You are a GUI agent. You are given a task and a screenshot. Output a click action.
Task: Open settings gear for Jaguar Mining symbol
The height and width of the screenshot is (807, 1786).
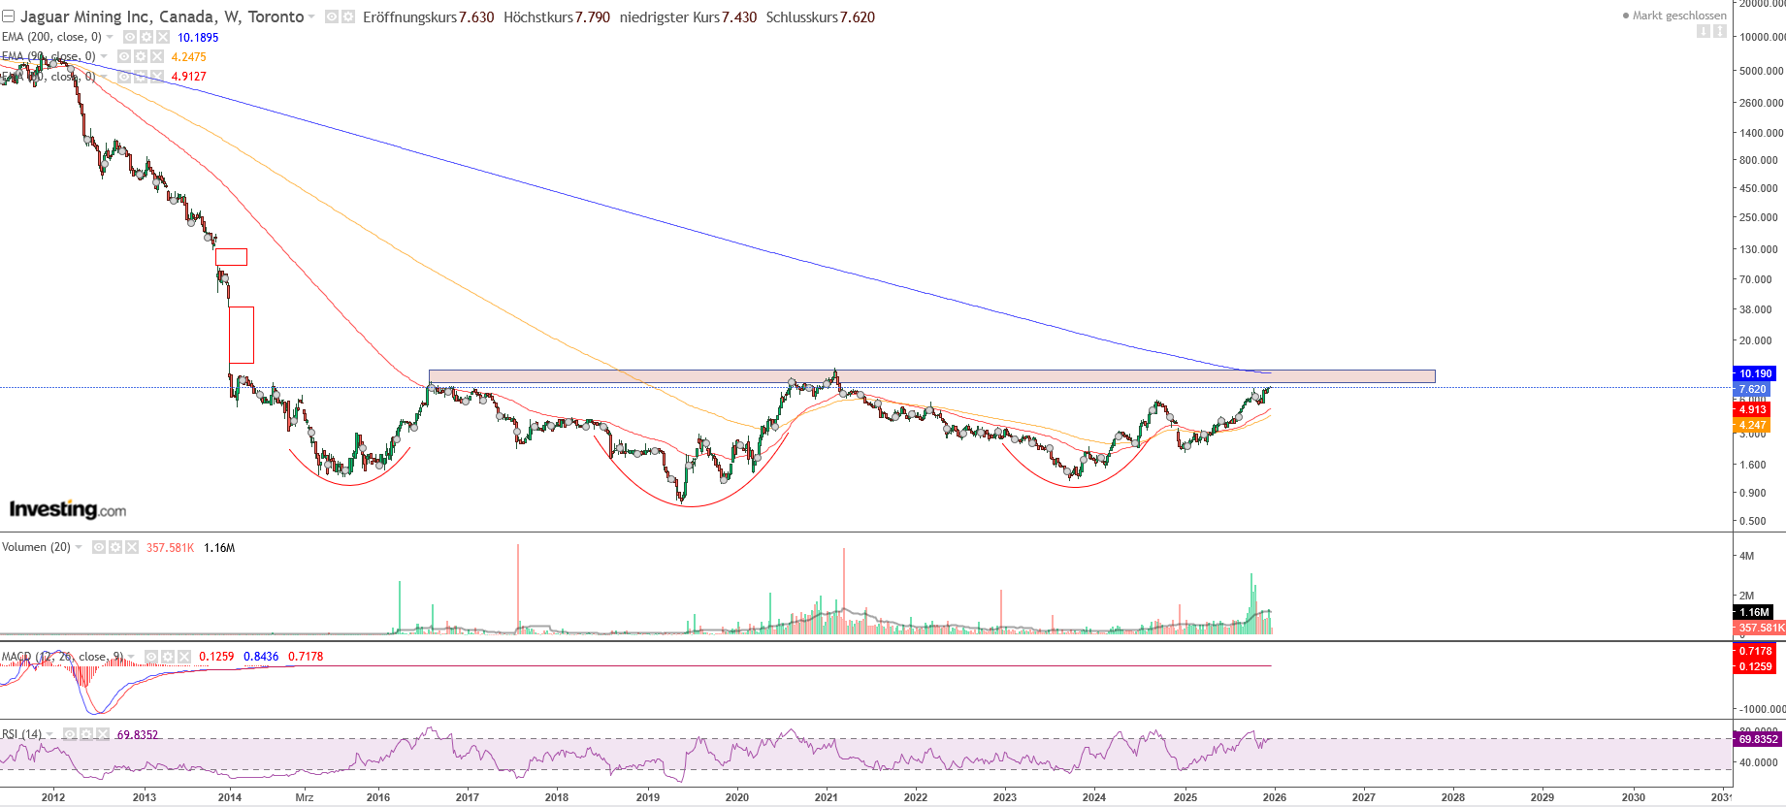(x=347, y=17)
